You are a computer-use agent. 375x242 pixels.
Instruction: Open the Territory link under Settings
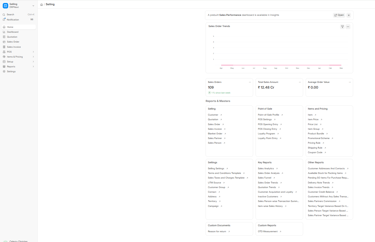point(212,201)
